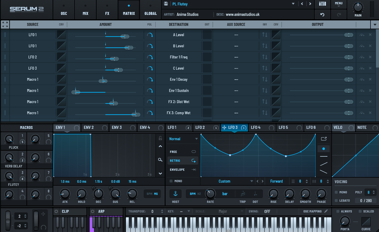Click the BPM HZ rate mode button
The width and height of the screenshot is (379, 232).
coord(195,194)
